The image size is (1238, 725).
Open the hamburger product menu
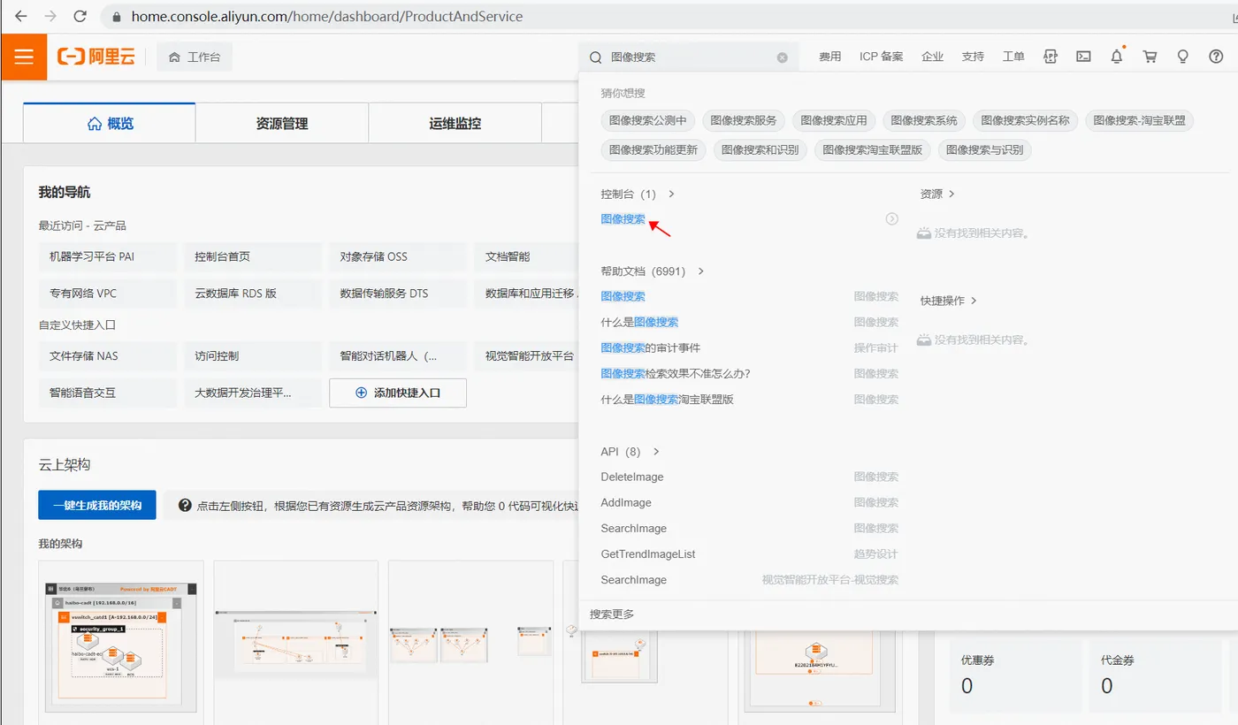pos(23,57)
